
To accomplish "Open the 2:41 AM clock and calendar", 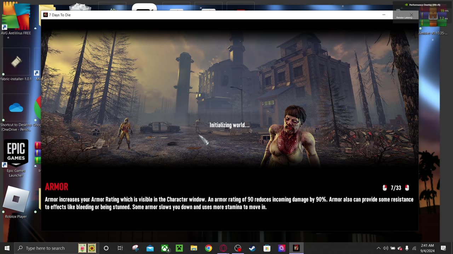I will [x=428, y=248].
